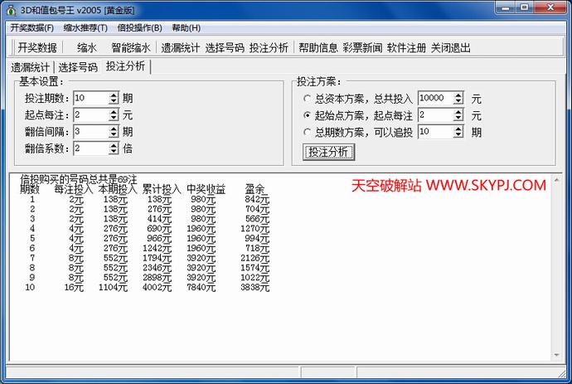Select the 总资本方案 radio button
The image size is (572, 384).
click(308, 99)
